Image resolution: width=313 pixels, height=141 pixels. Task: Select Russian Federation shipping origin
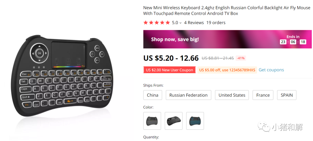(188, 95)
